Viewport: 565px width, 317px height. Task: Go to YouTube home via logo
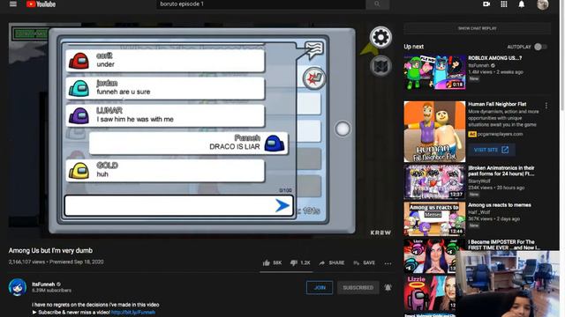pyautogui.click(x=41, y=4)
